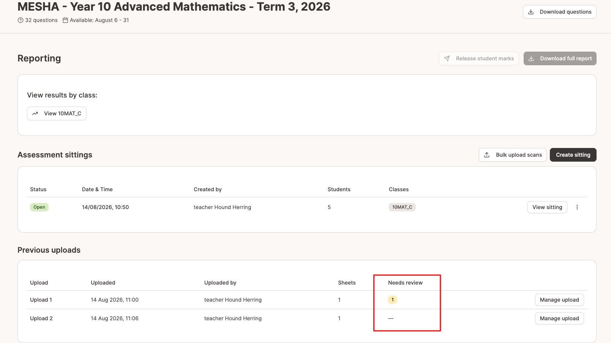Click teacher Hound Herring in the sittings table
Screen dimensions: 611x343
(x=222, y=207)
